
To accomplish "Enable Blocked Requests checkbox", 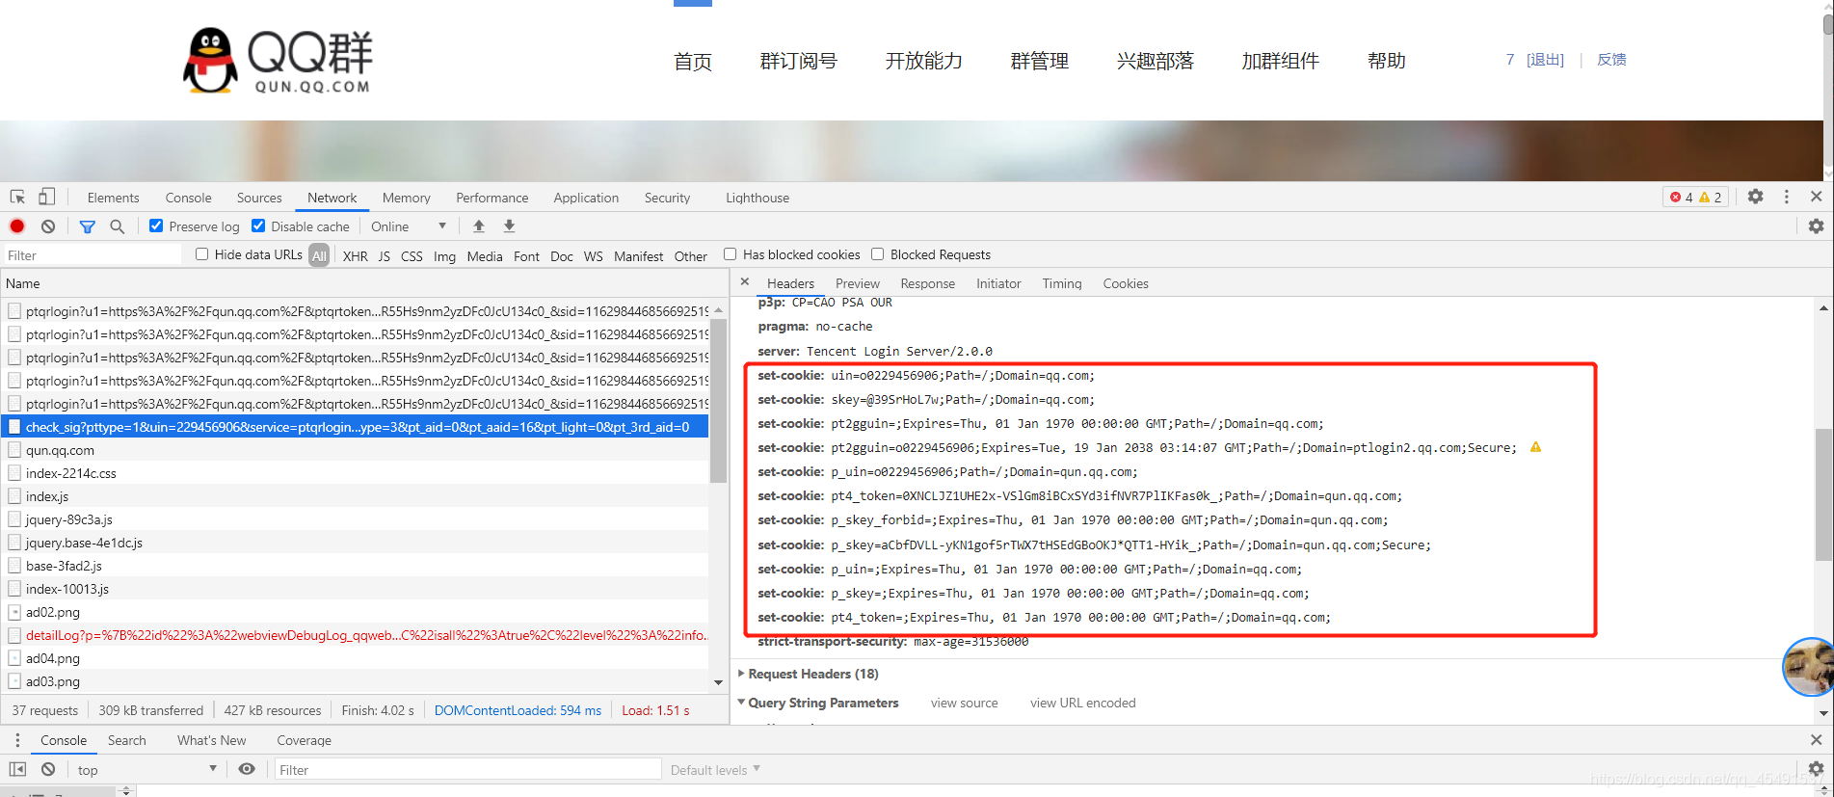I will pos(877,254).
